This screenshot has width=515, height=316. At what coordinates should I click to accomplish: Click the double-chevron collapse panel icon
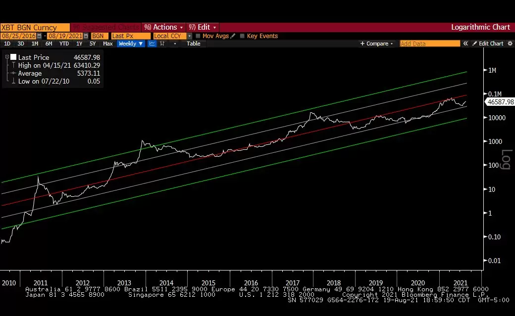465,44
